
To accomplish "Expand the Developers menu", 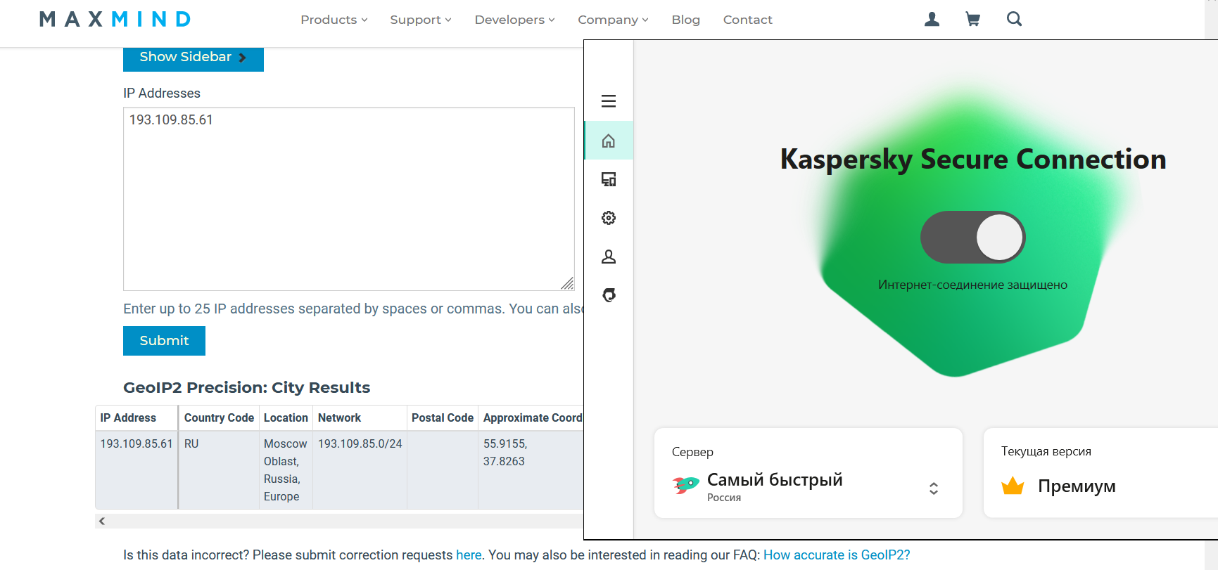I will 514,20.
